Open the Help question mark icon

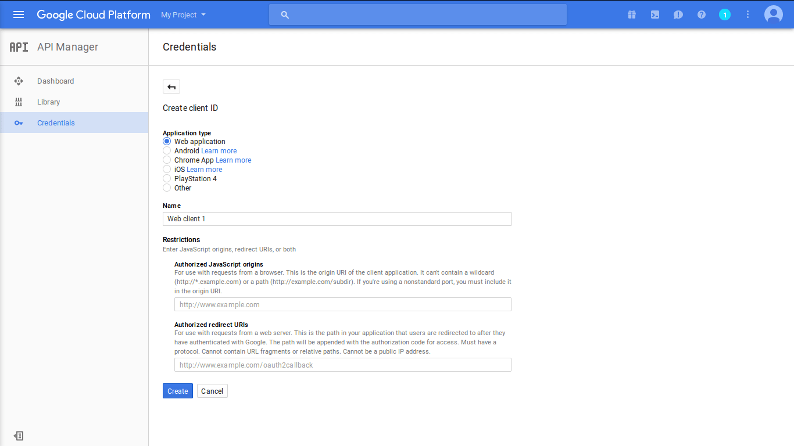pos(702,15)
